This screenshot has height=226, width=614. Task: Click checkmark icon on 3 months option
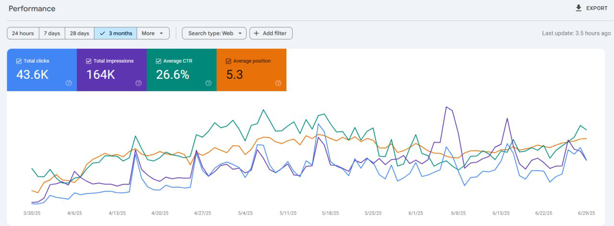[102, 33]
